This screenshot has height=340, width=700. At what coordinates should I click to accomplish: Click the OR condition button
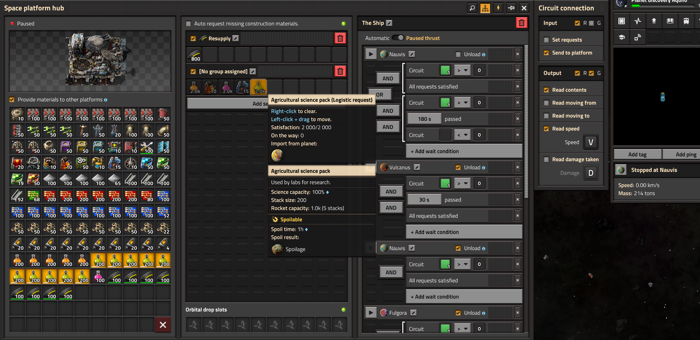380,95
